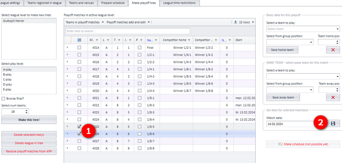Click Restore playoff matches from APP
The height and width of the screenshot is (163, 342).
point(29,151)
